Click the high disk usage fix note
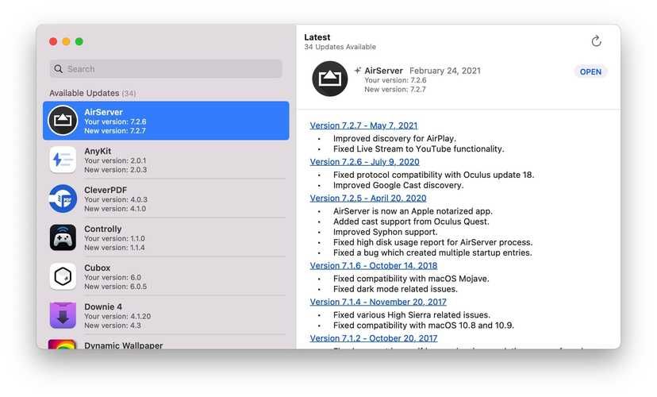The image size is (657, 397). pos(432,242)
